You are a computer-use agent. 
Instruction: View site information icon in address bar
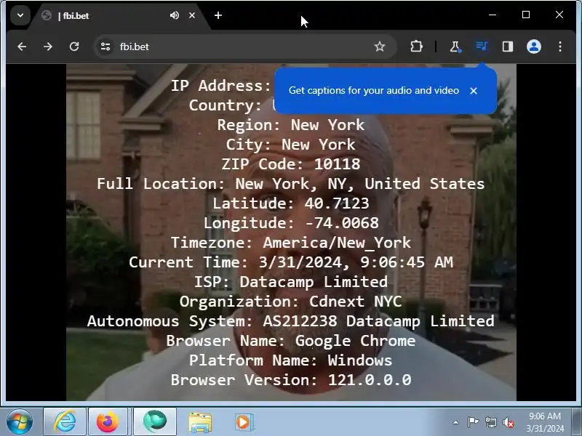point(105,47)
